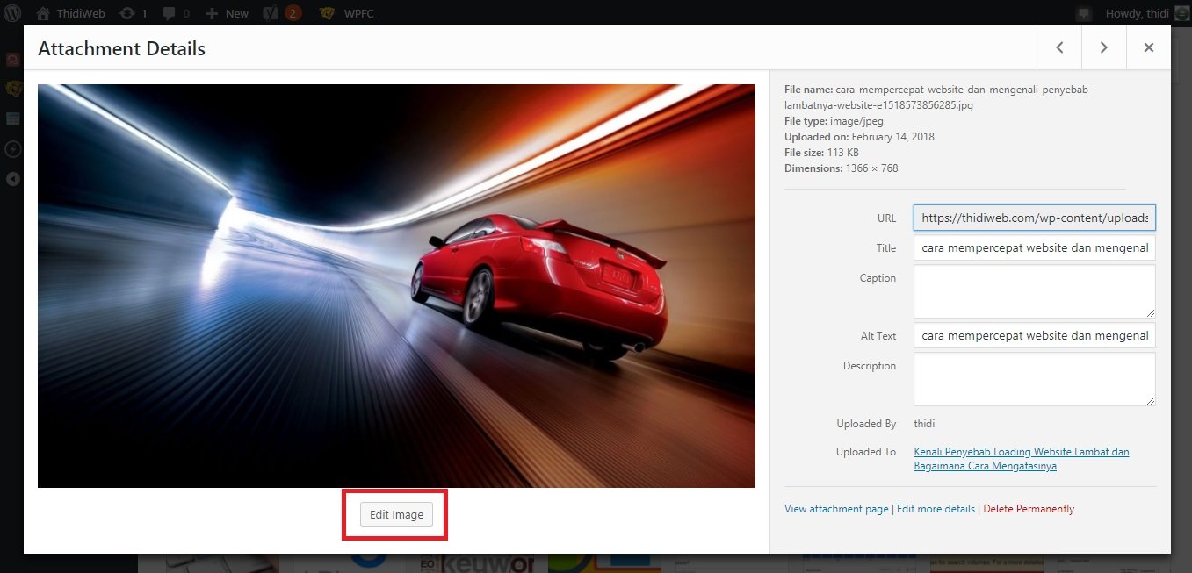The height and width of the screenshot is (573, 1192).
Task: Click inside the image URL field
Action: point(1034,218)
